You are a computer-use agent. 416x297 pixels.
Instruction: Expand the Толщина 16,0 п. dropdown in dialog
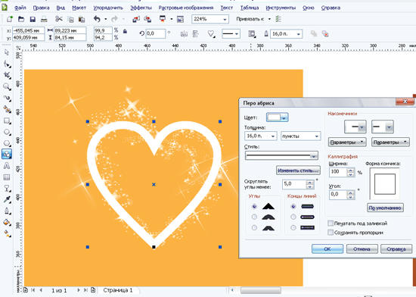[x=273, y=136]
